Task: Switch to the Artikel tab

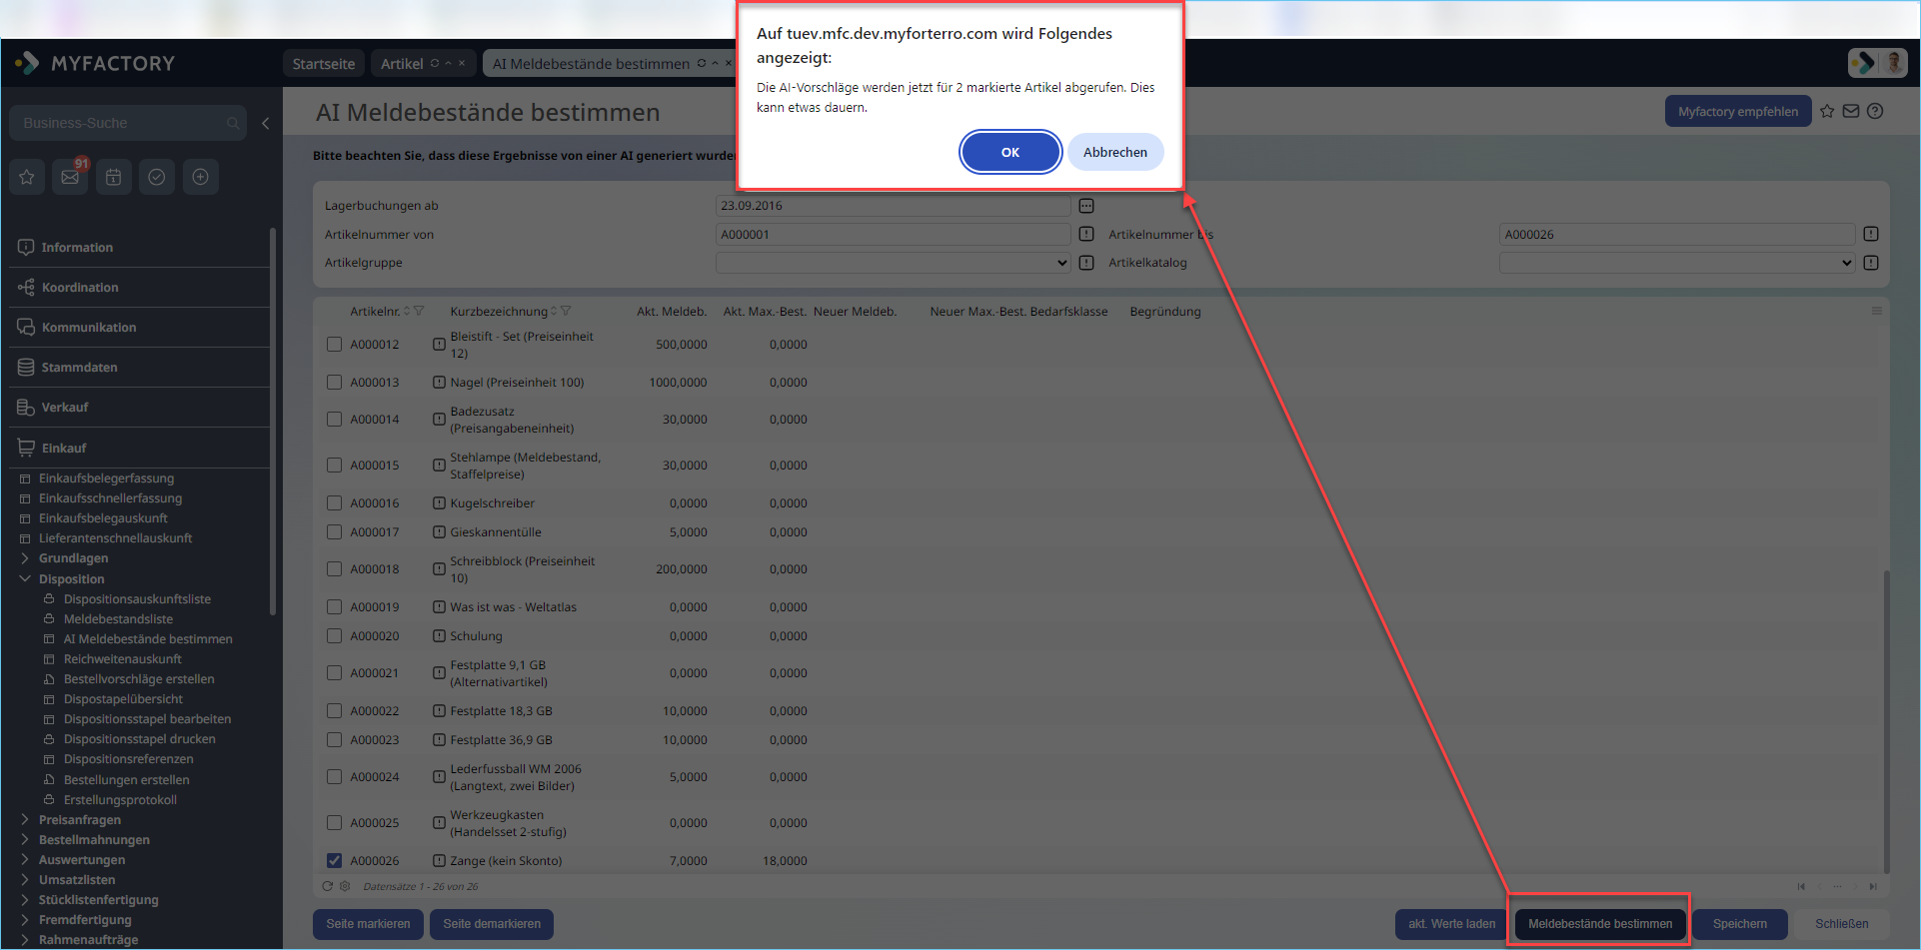Action: [402, 64]
